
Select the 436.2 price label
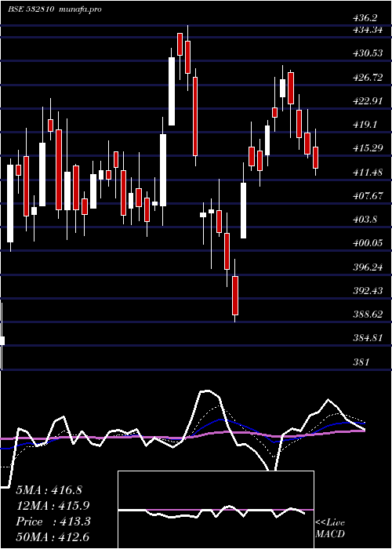click(x=365, y=18)
